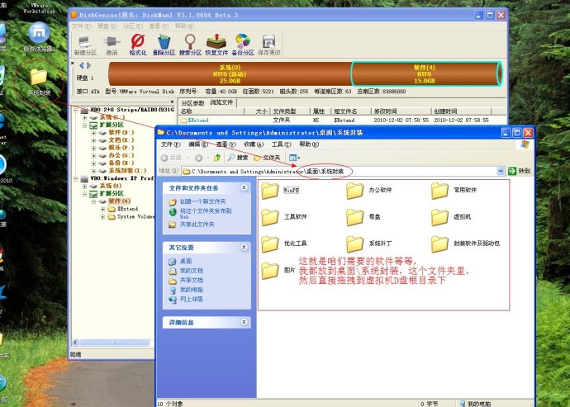
Task: Expand the $Extend folder in the tree
Action: (103, 209)
